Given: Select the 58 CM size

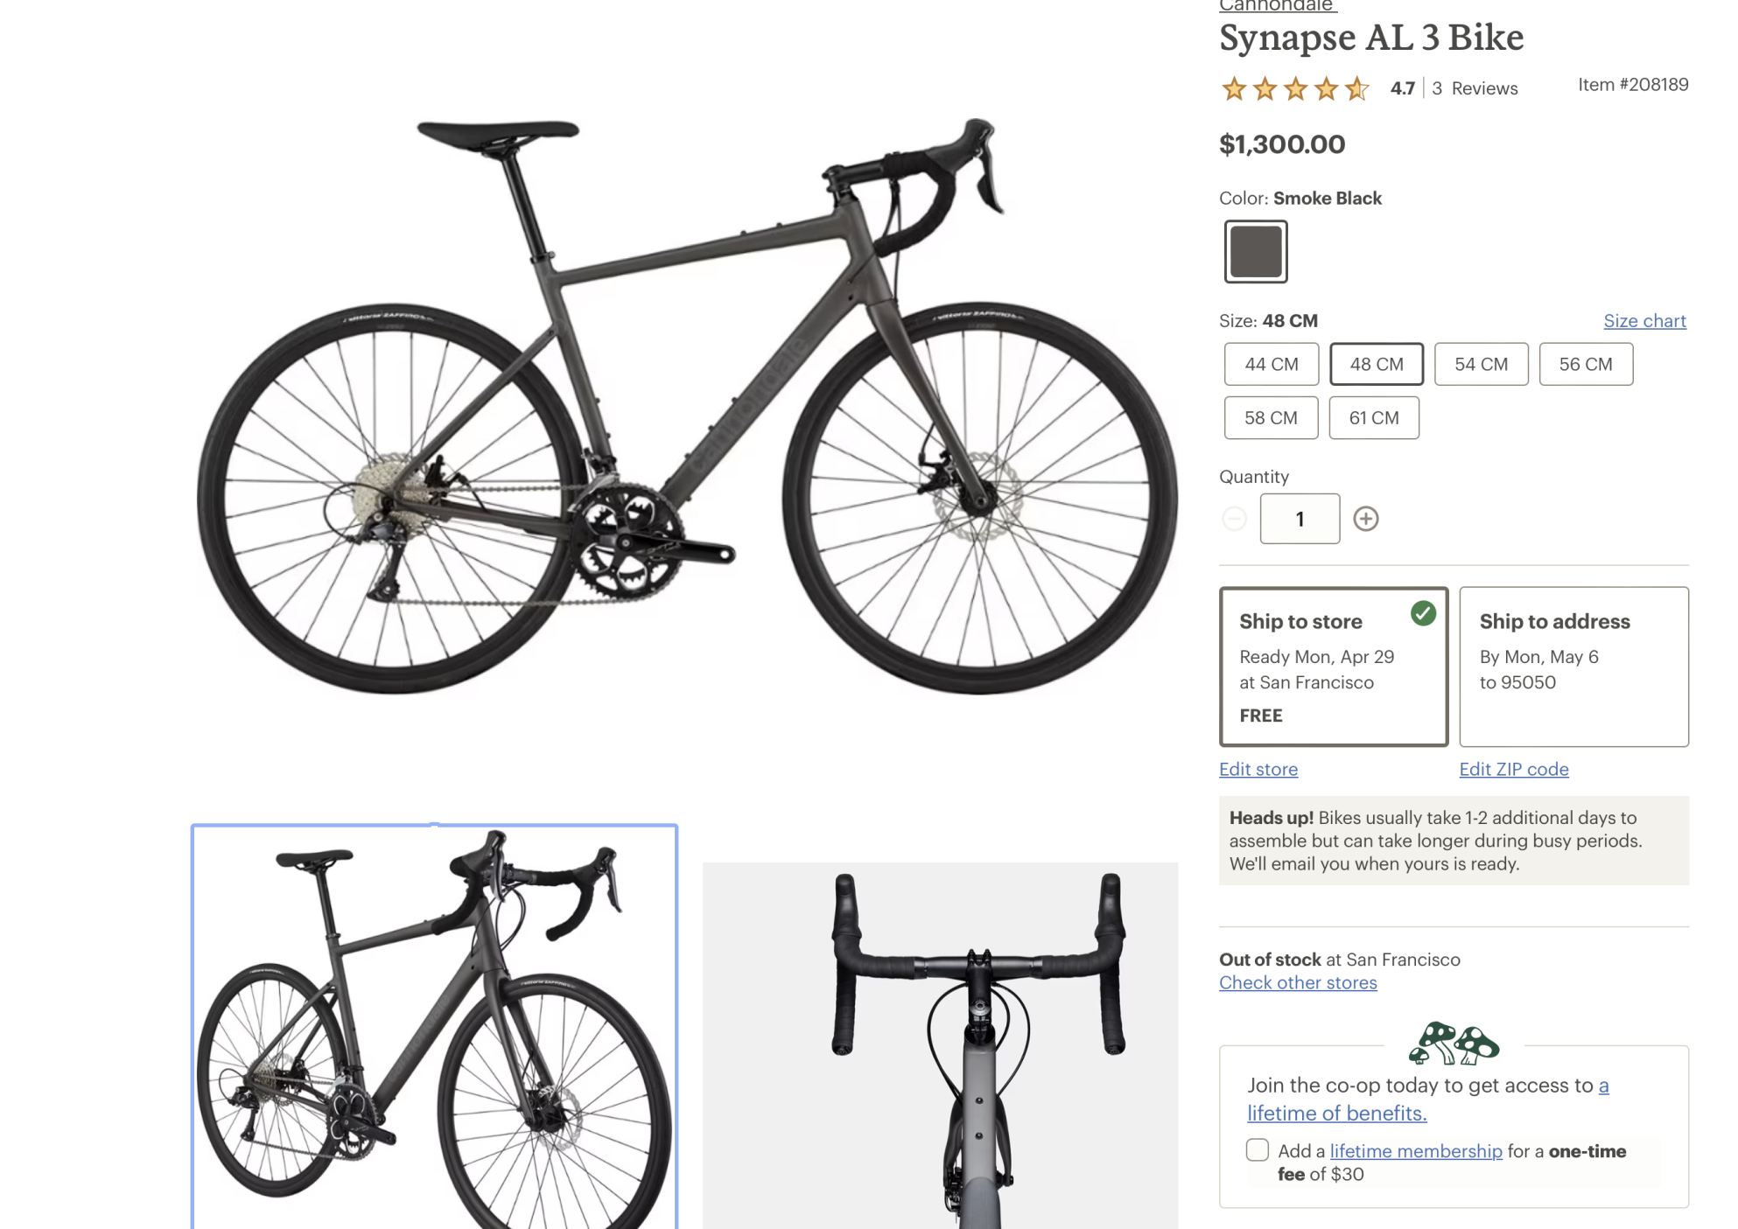Looking at the screenshot, I should (x=1271, y=418).
